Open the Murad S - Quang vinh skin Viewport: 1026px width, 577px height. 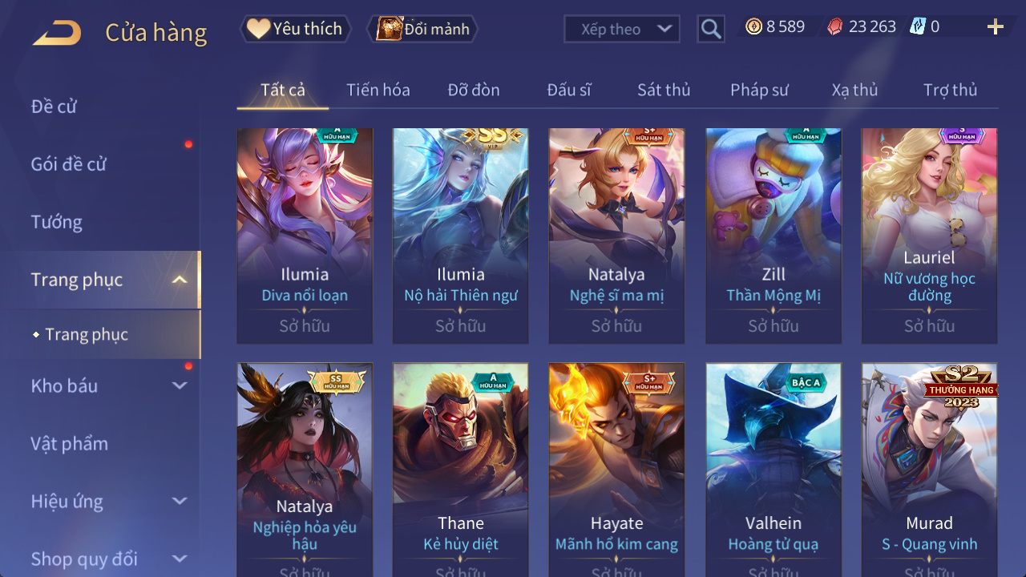(x=930, y=470)
